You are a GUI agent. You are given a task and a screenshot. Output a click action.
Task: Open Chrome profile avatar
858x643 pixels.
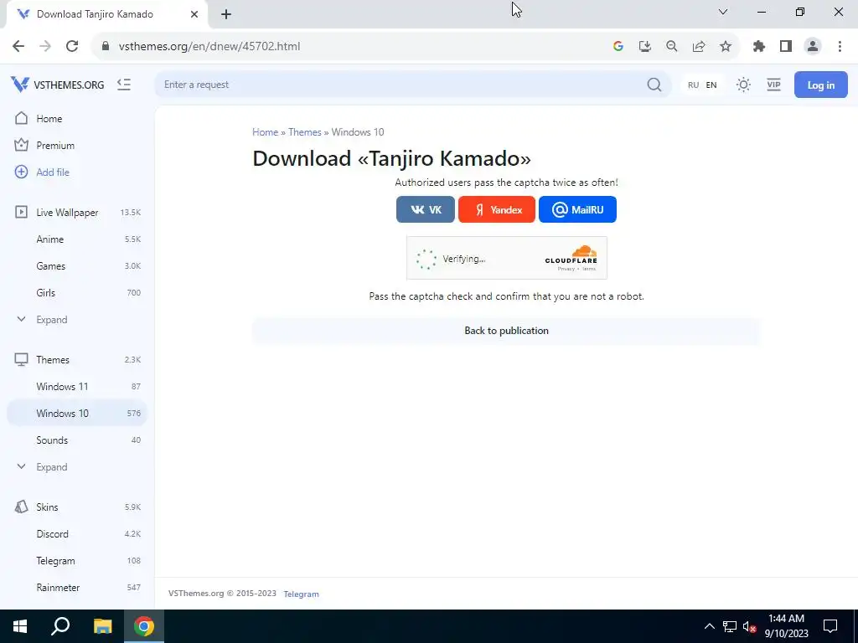click(x=813, y=47)
